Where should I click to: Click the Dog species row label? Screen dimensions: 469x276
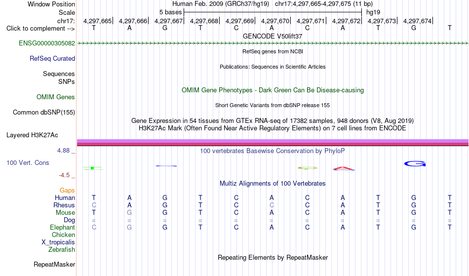tap(70, 220)
